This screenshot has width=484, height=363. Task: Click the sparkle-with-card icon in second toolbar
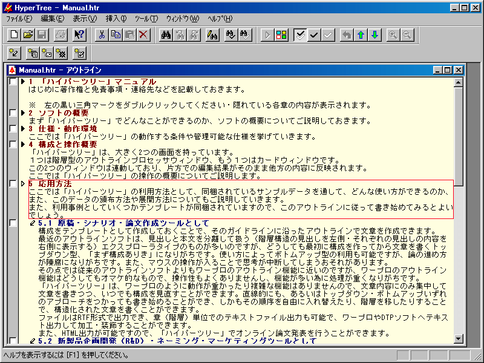click(x=47, y=53)
